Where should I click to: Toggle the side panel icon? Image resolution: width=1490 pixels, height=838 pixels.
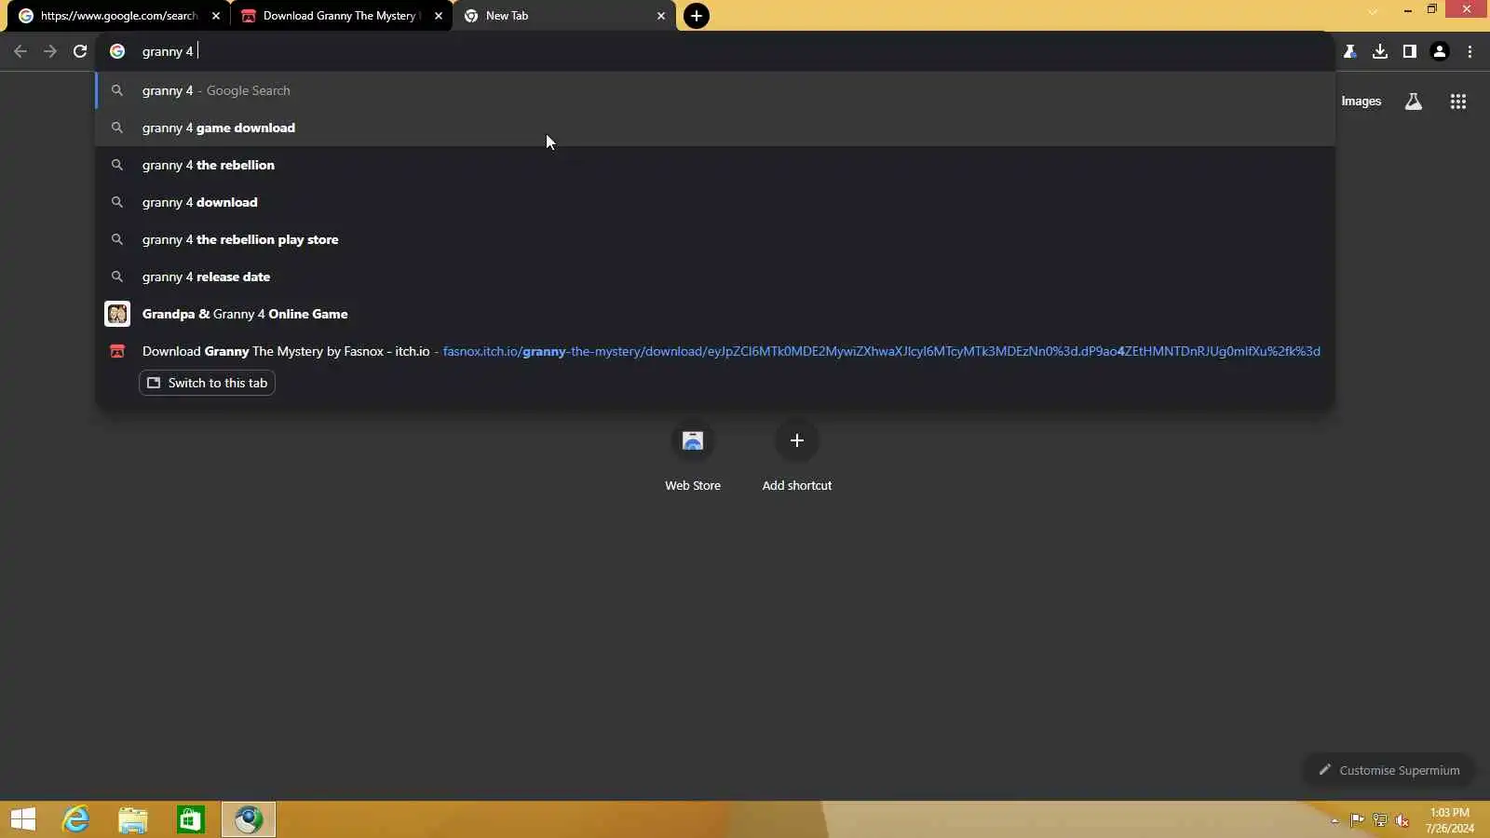pos(1410,51)
